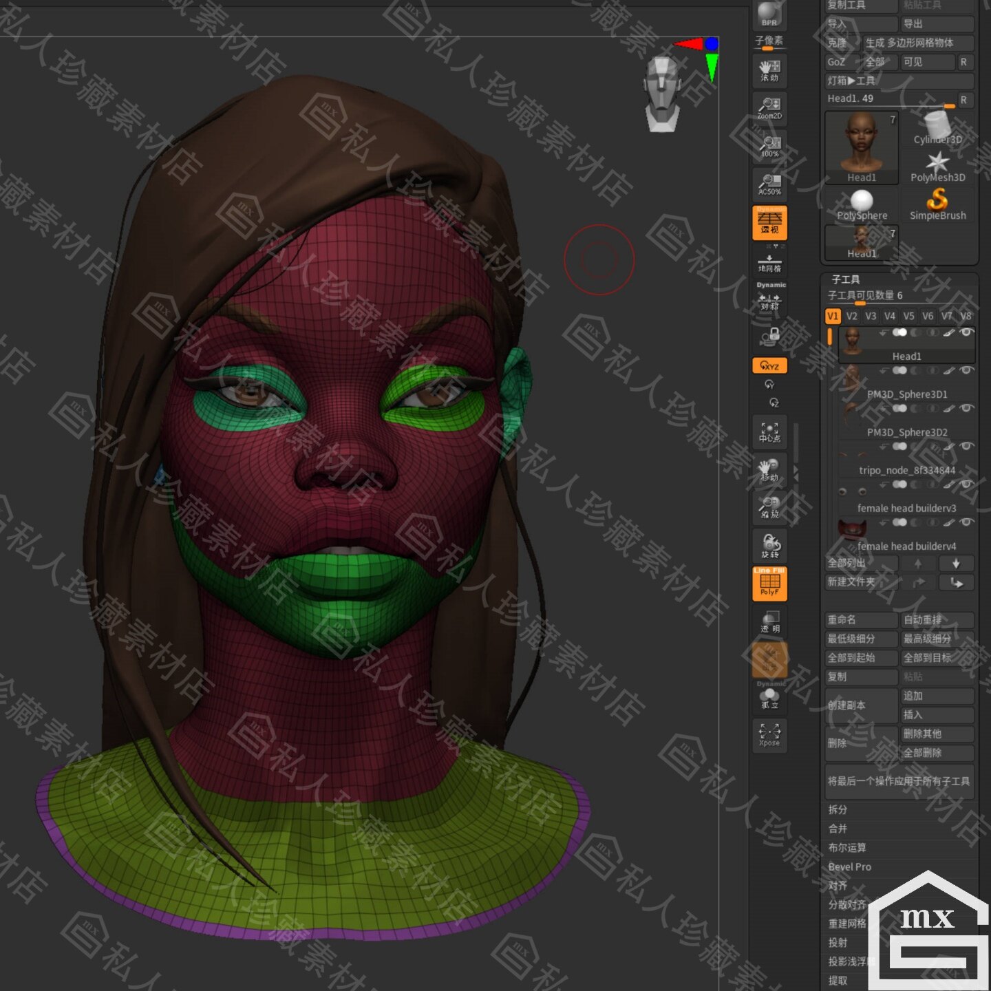Viewport: 991px width, 991px height.
Task: Expand the 提取 section
Action: (838, 981)
